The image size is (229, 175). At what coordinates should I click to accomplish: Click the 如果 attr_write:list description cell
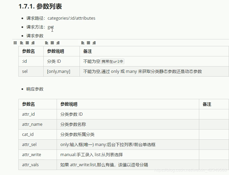(128, 165)
